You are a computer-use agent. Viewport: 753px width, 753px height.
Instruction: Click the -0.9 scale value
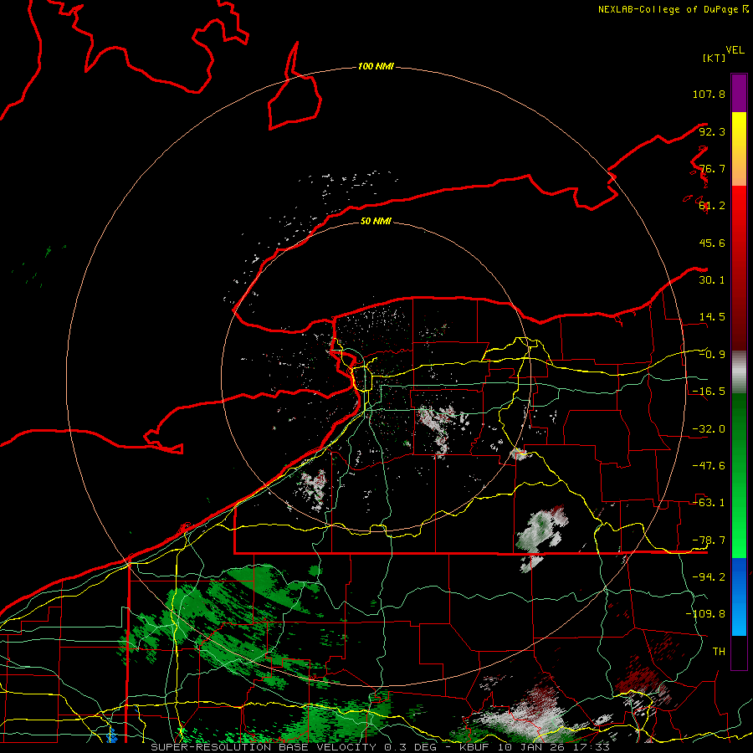pyautogui.click(x=712, y=355)
